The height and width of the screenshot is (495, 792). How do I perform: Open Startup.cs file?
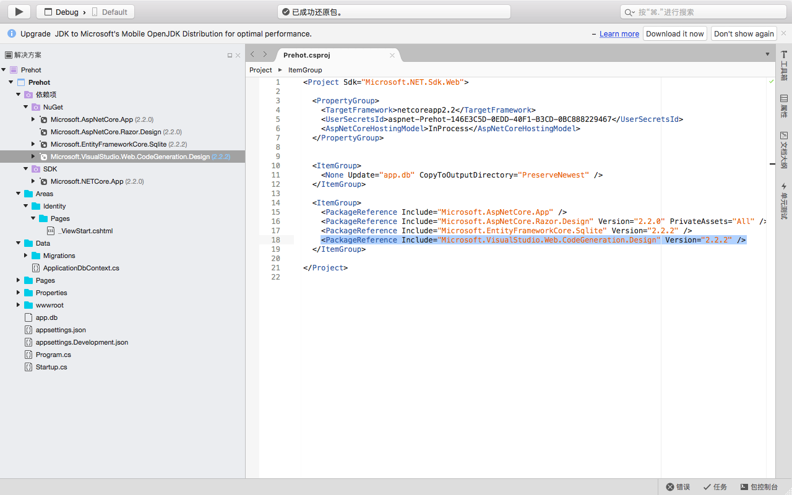click(51, 367)
